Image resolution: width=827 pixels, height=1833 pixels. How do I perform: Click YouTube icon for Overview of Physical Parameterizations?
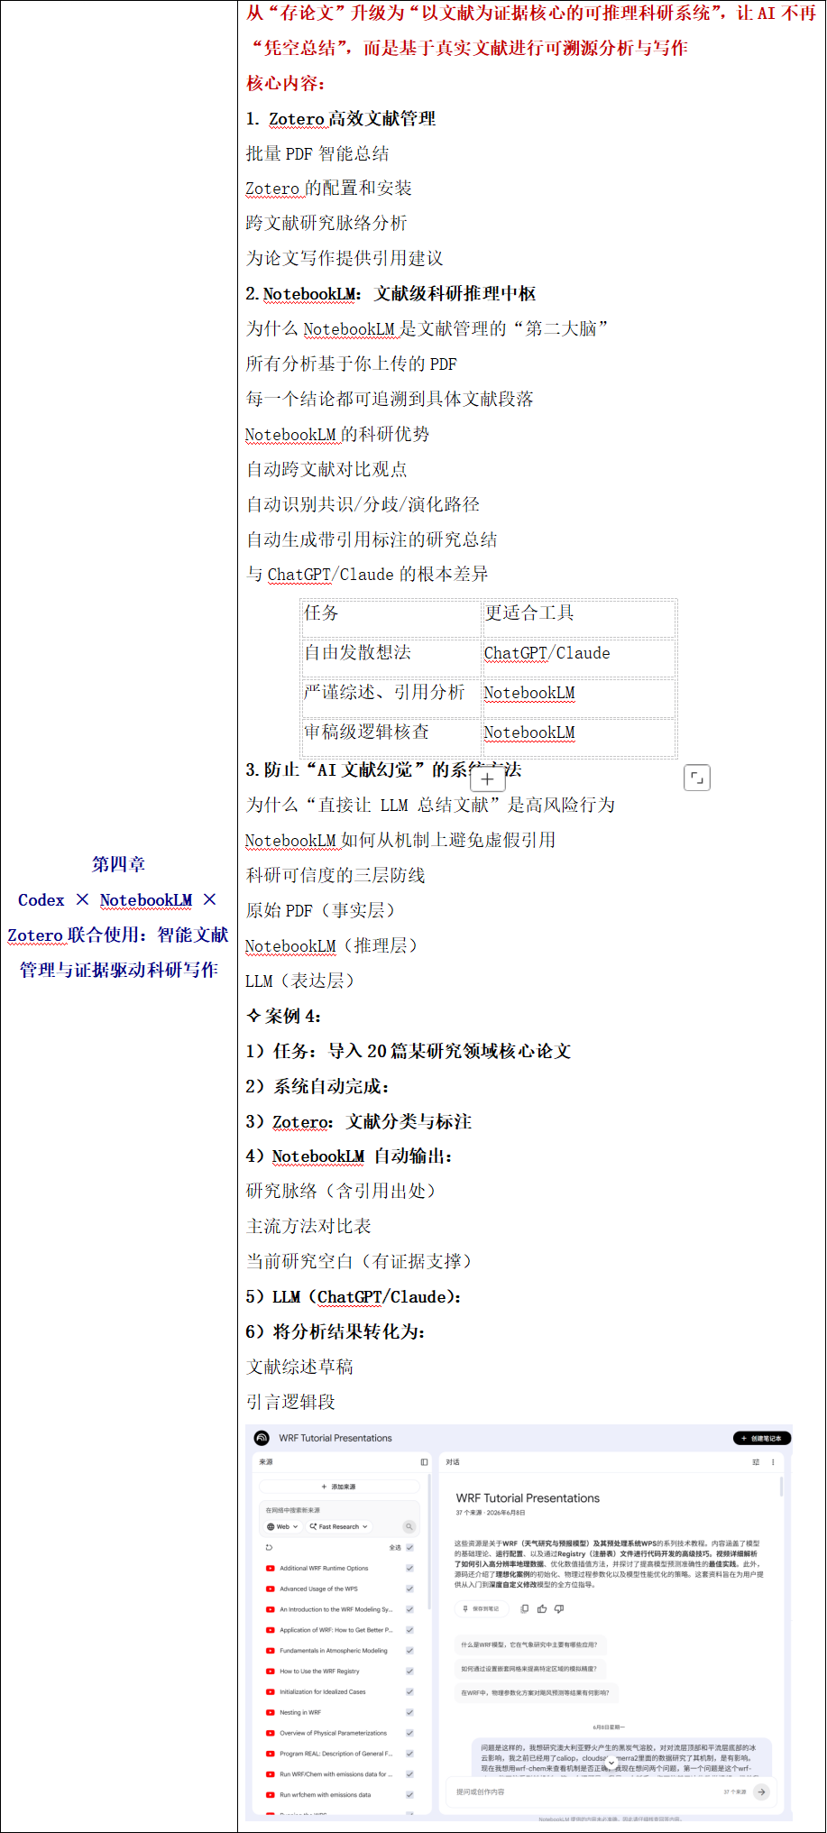[270, 1733]
